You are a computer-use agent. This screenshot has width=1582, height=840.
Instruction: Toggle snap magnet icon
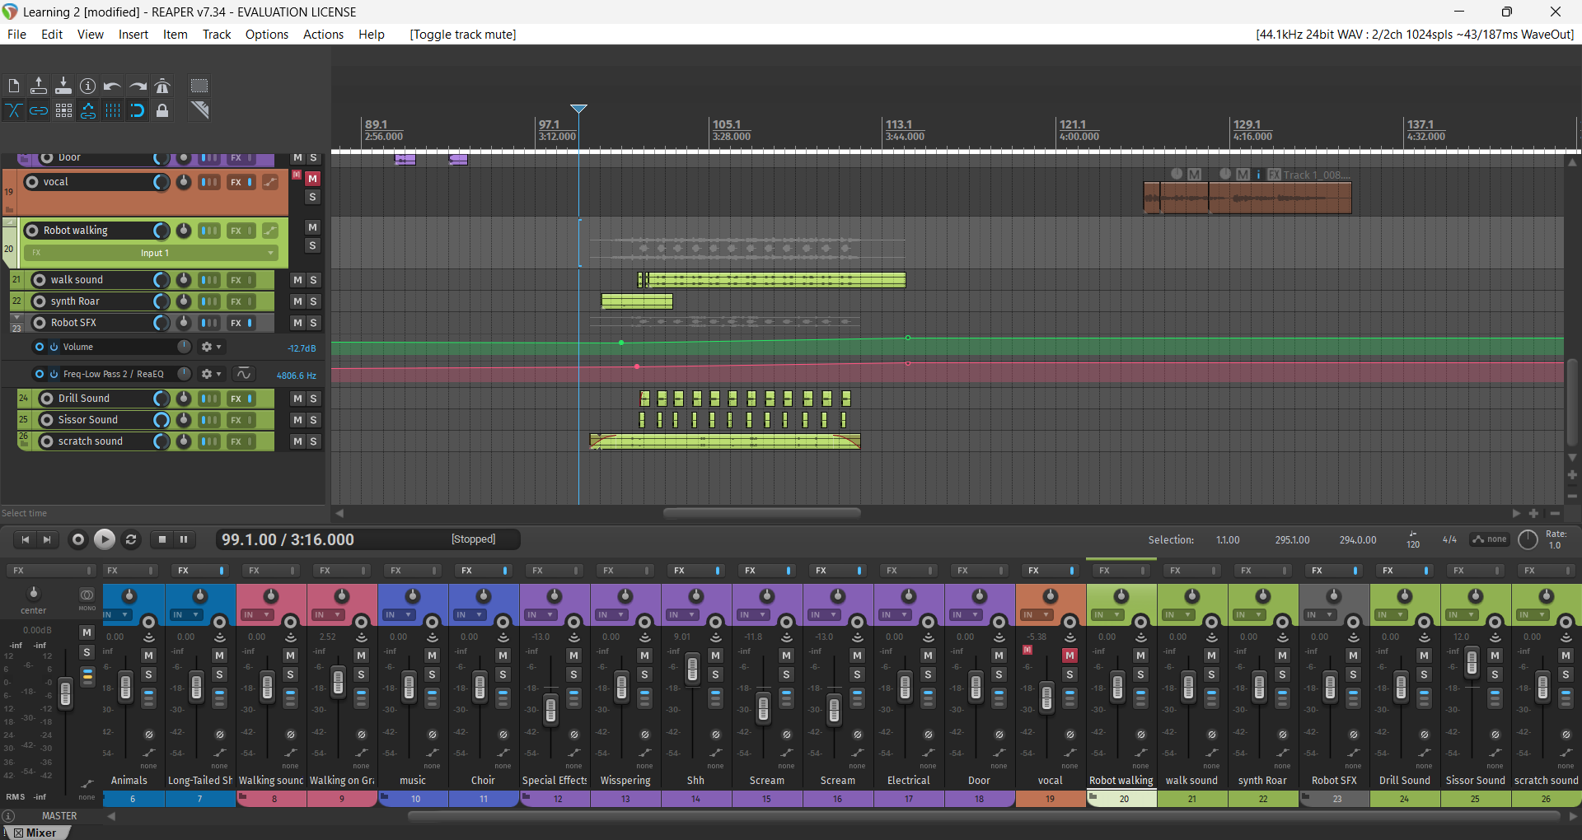[x=138, y=110]
